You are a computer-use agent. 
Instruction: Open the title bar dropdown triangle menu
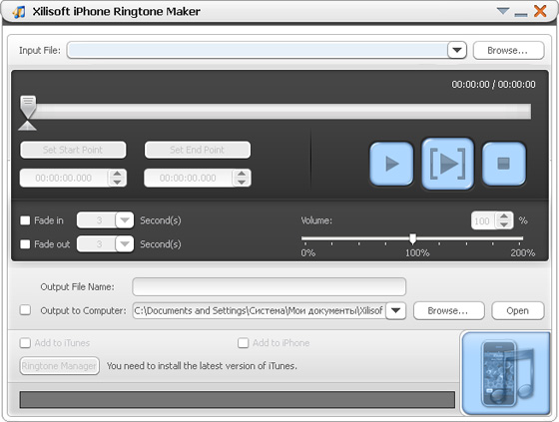click(503, 11)
